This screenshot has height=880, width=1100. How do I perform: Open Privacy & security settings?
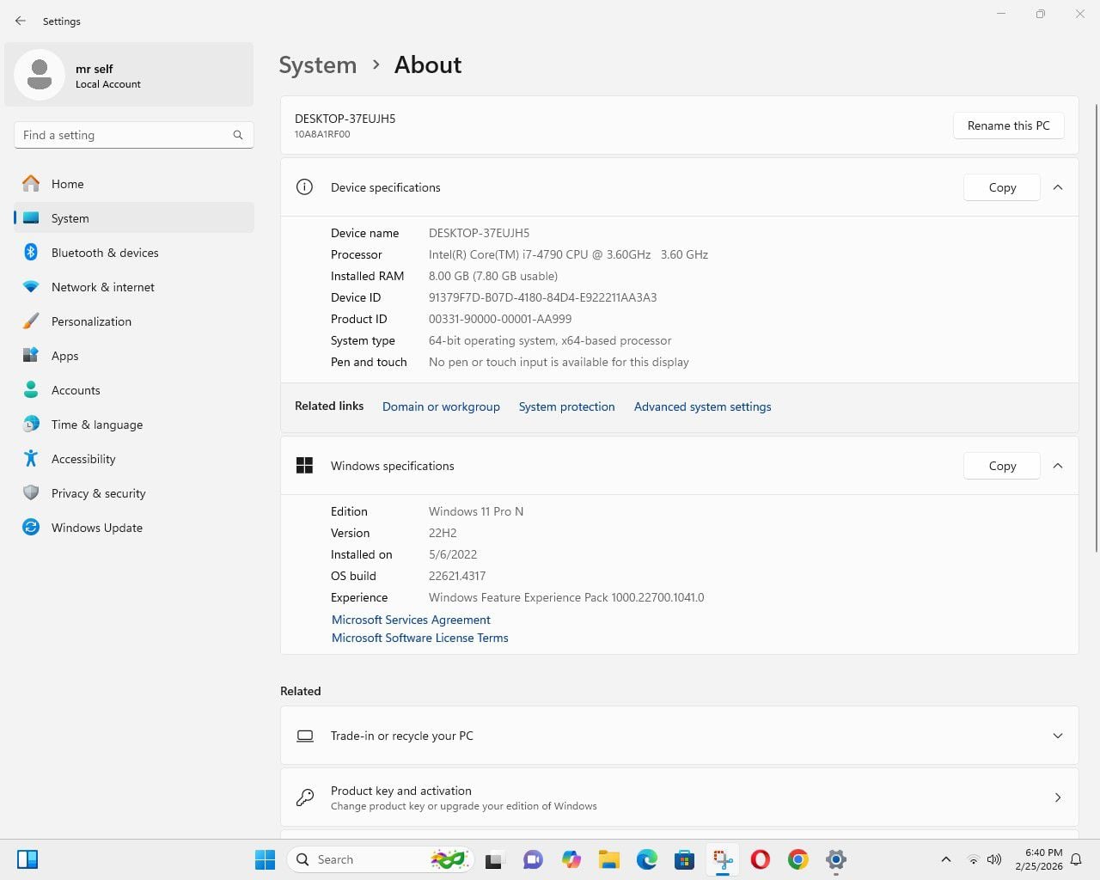(x=134, y=493)
